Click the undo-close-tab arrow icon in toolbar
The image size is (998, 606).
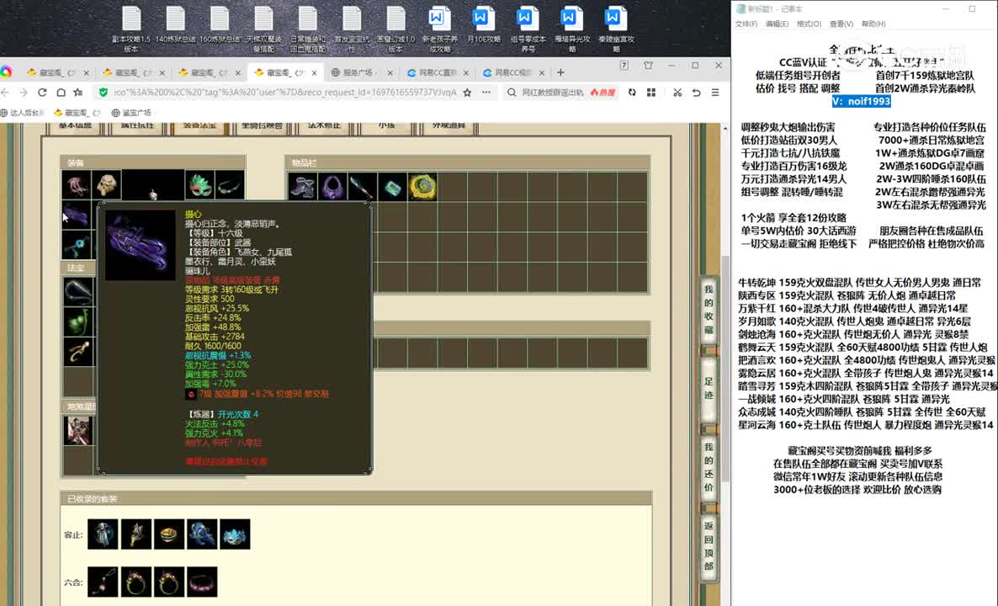[x=696, y=93]
